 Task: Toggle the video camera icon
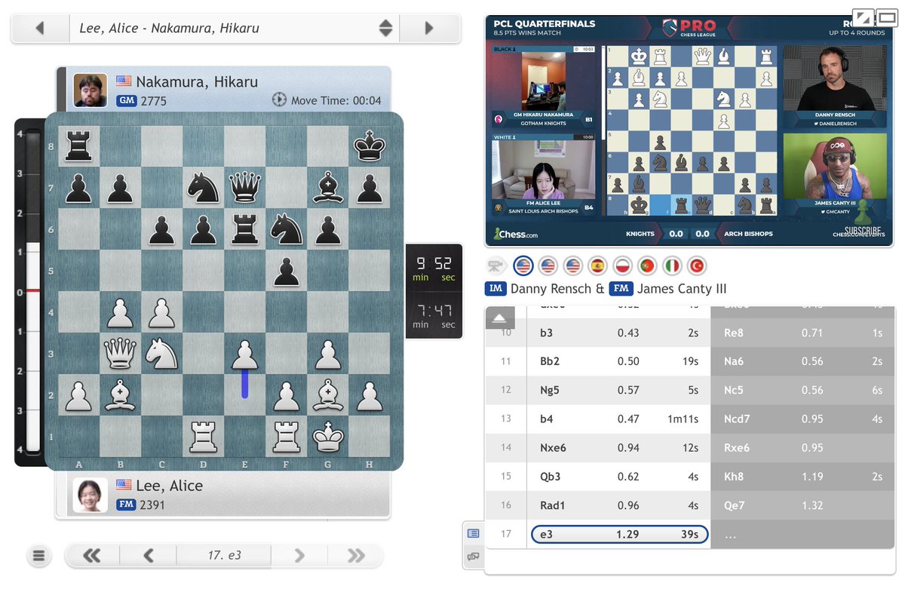[x=496, y=266]
